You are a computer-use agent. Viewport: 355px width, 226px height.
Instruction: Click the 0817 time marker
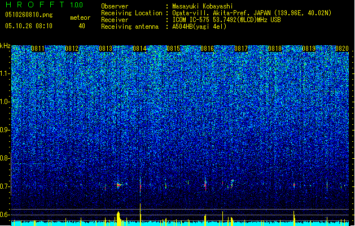pos(241,49)
